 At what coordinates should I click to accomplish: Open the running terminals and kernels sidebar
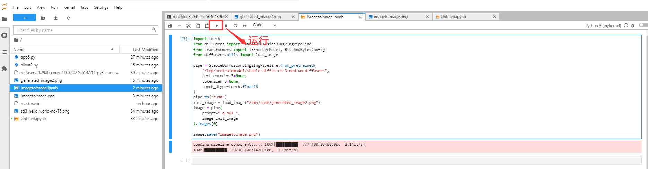pyautogui.click(x=5, y=35)
